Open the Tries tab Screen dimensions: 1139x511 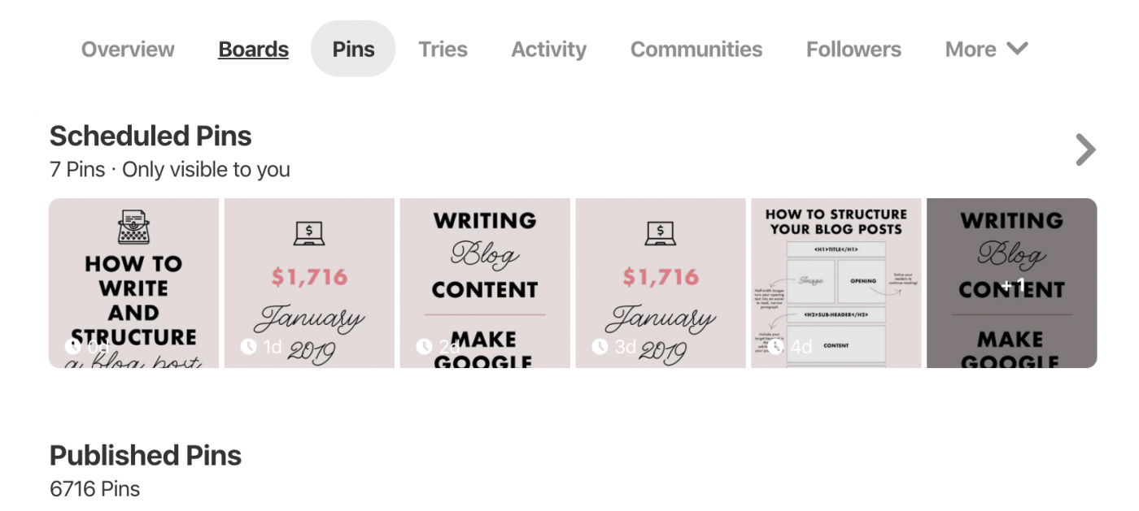point(443,49)
